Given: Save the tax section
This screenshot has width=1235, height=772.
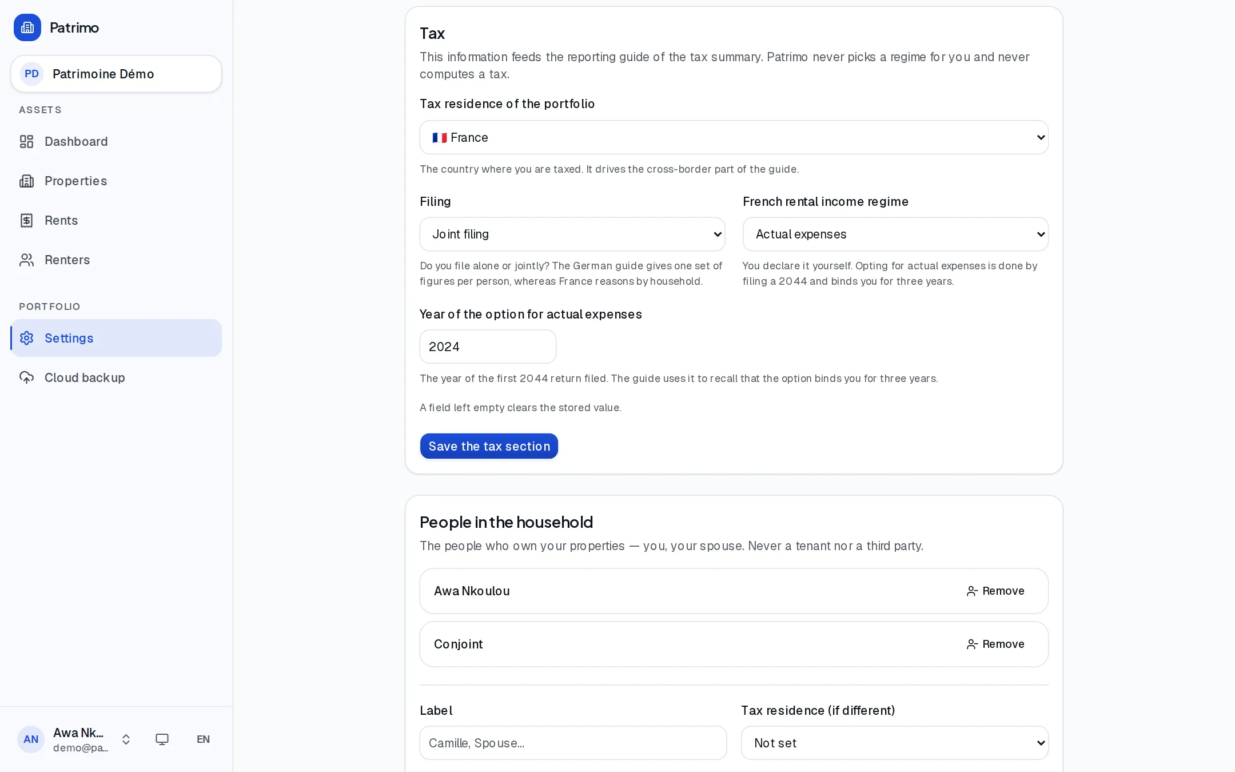Looking at the screenshot, I should (x=489, y=446).
